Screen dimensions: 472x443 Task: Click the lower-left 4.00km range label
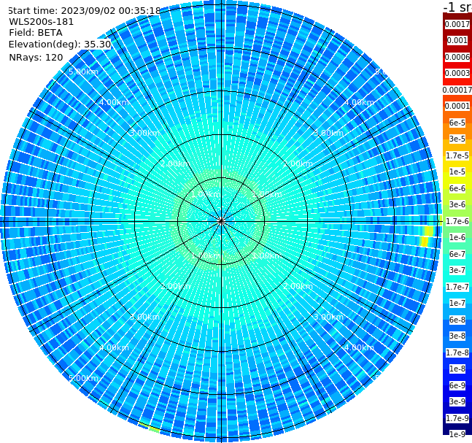tap(114, 347)
